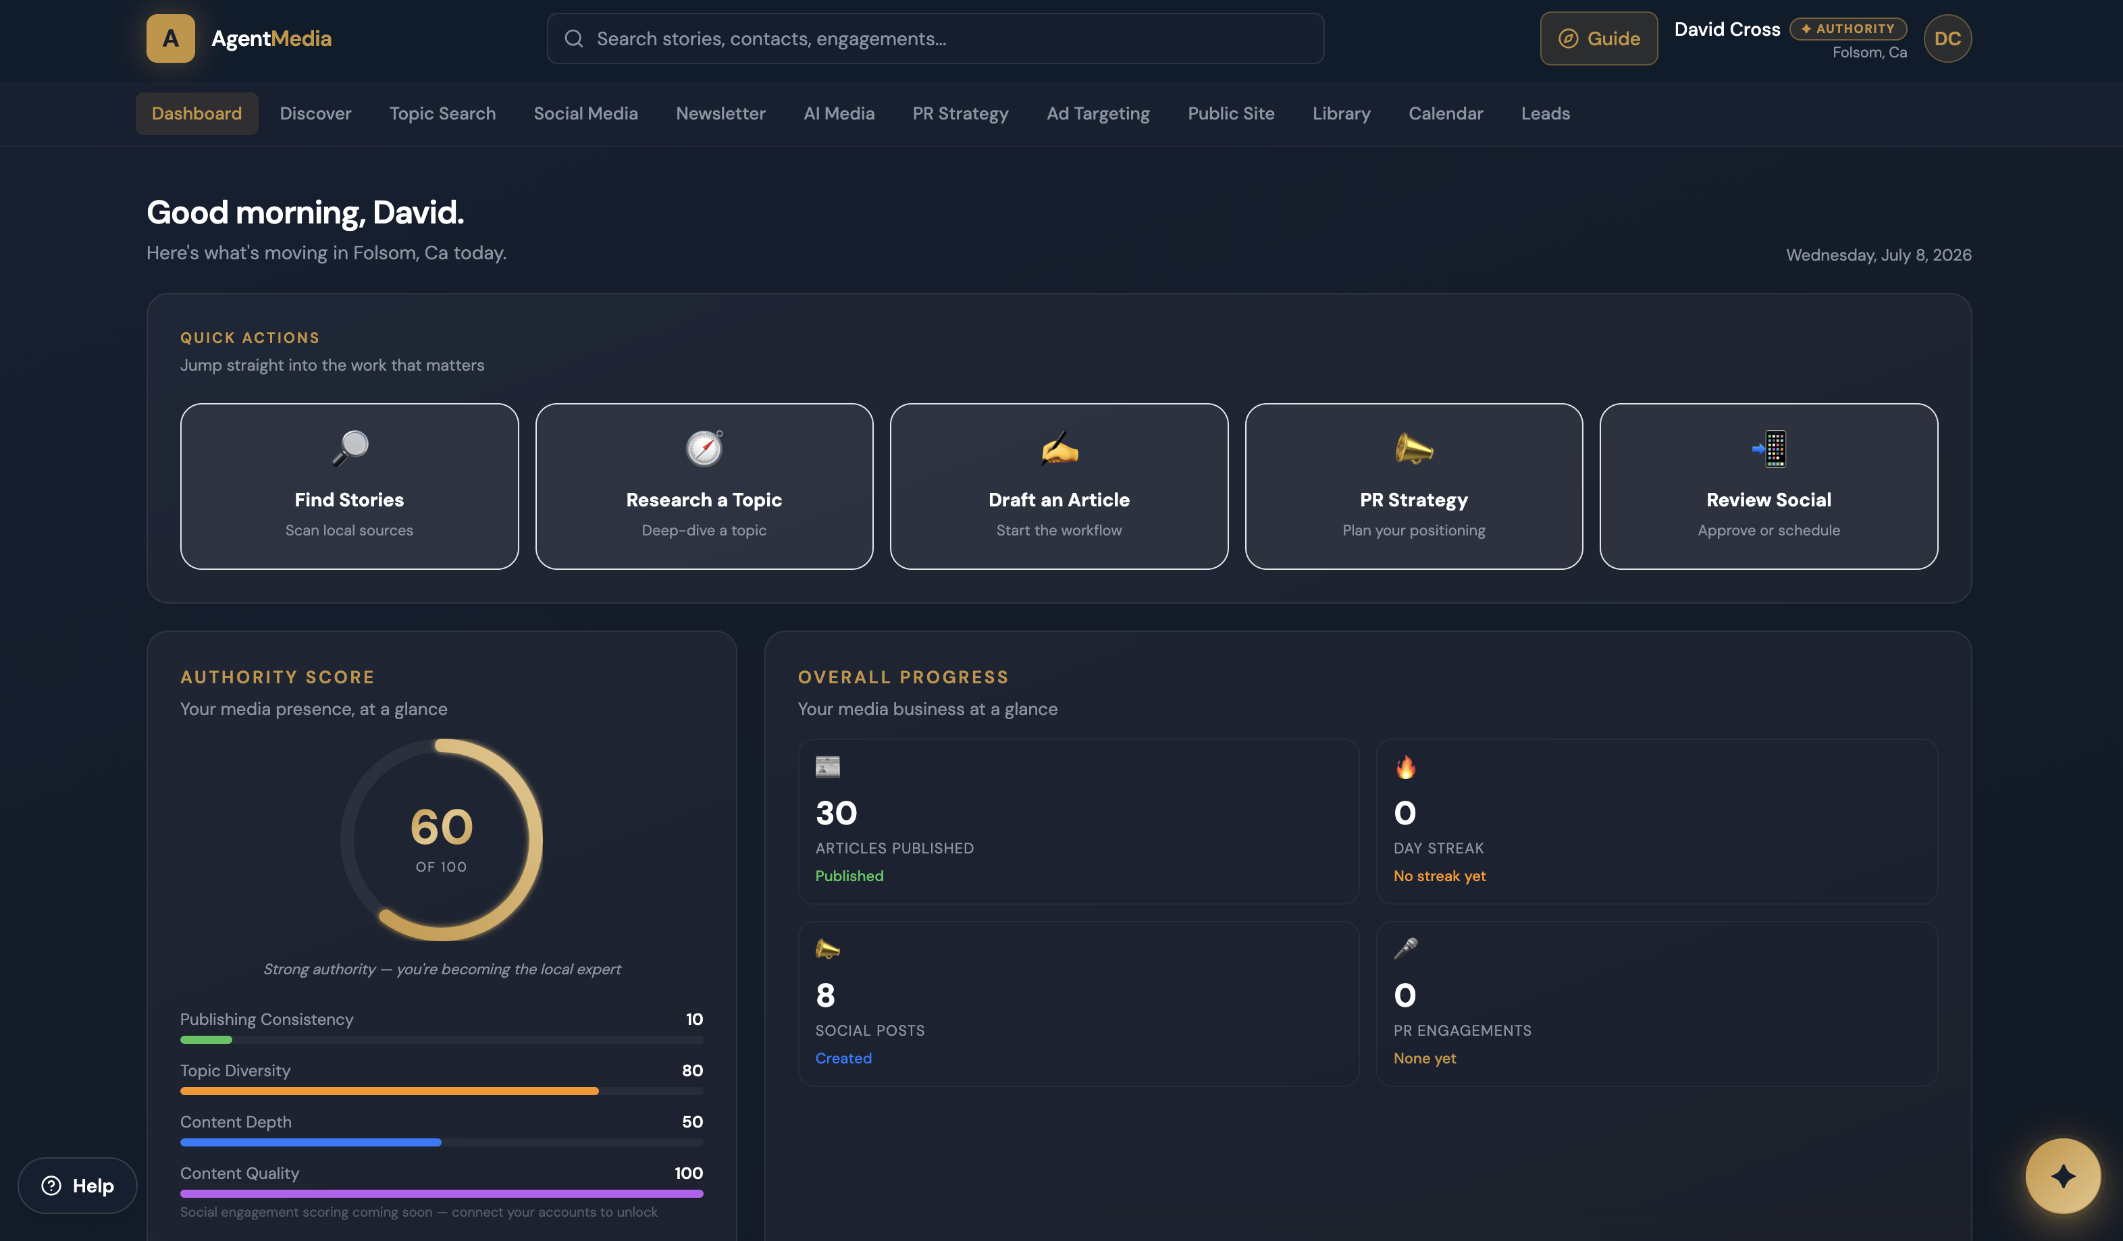This screenshot has width=2123, height=1241.
Task: Click the search magnifier icon in the search bar
Action: (x=574, y=38)
